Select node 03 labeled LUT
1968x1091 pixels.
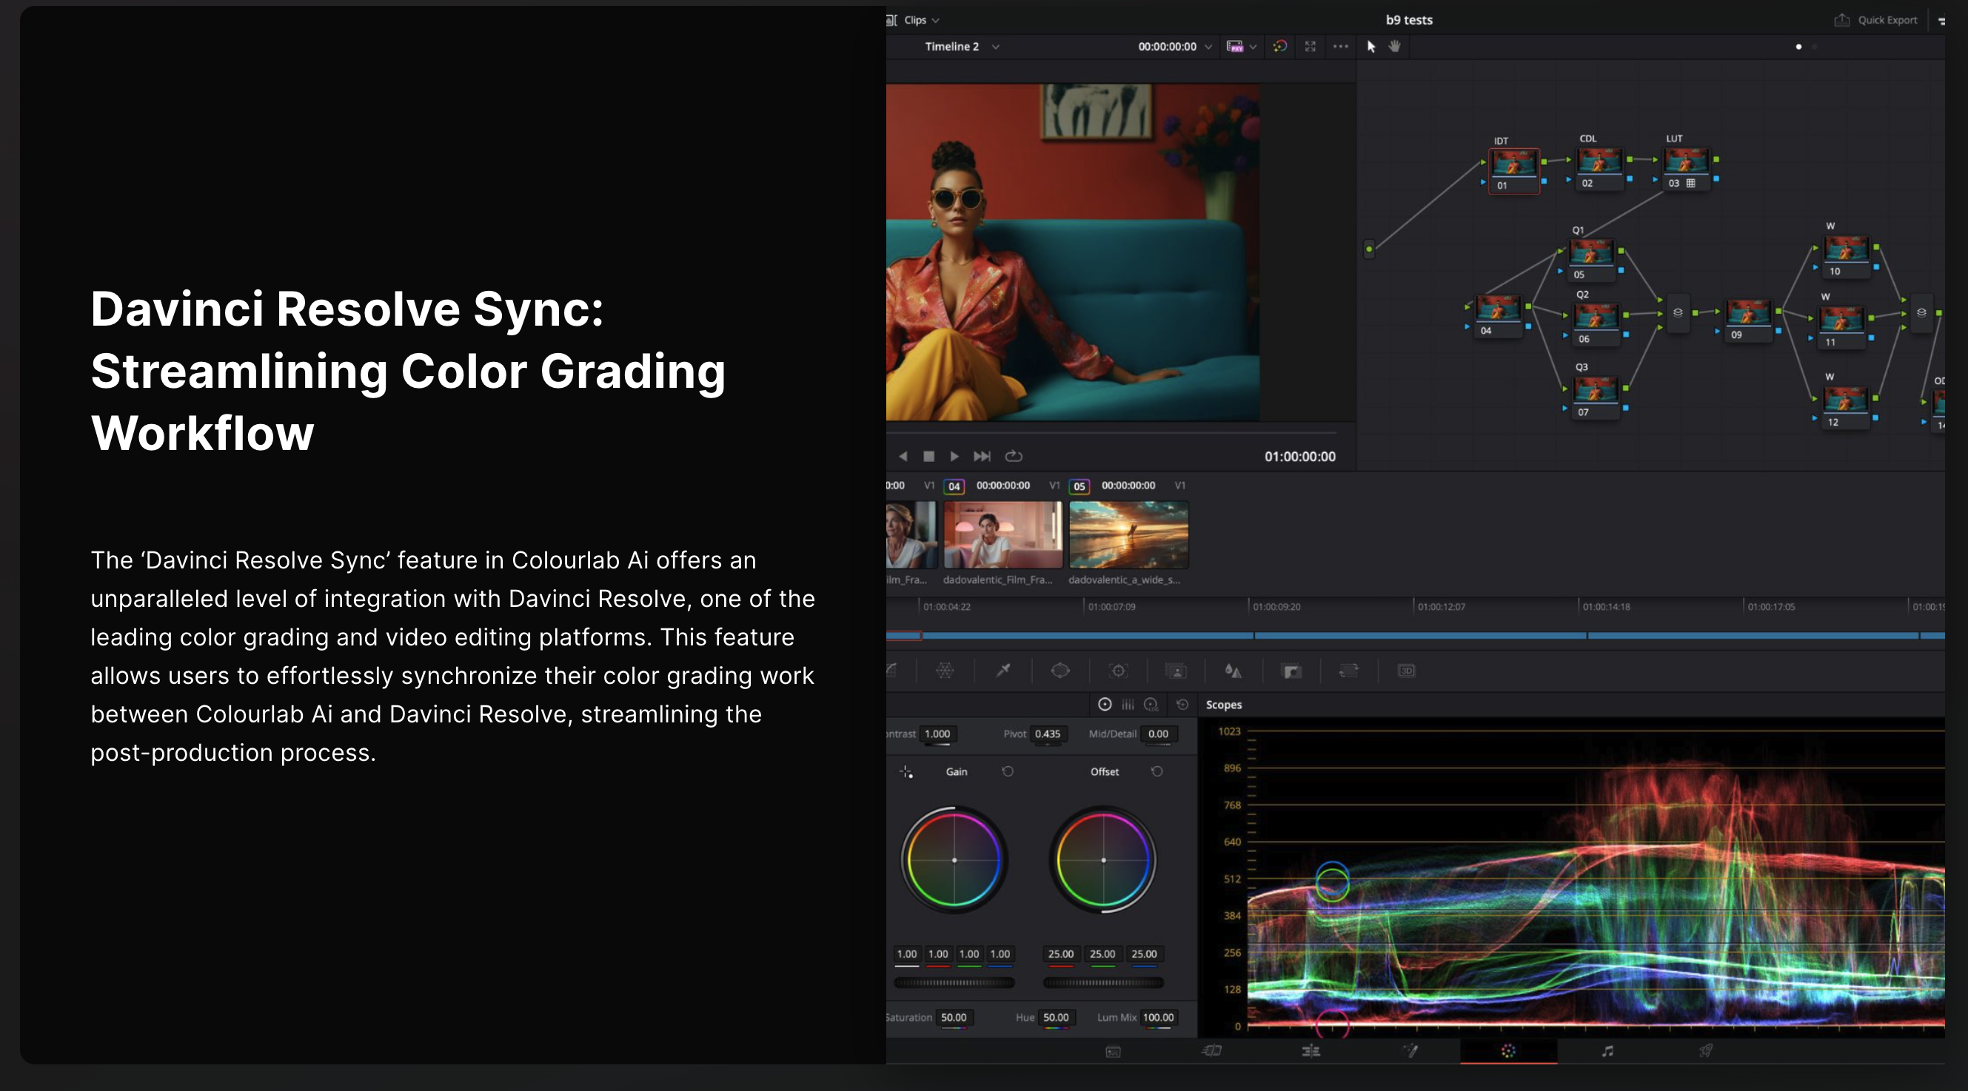coord(1685,169)
